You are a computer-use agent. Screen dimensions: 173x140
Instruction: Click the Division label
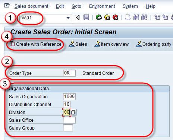(17, 112)
